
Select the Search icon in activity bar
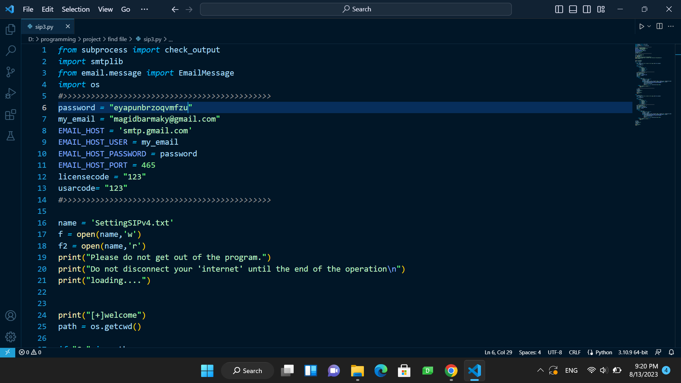tap(10, 51)
